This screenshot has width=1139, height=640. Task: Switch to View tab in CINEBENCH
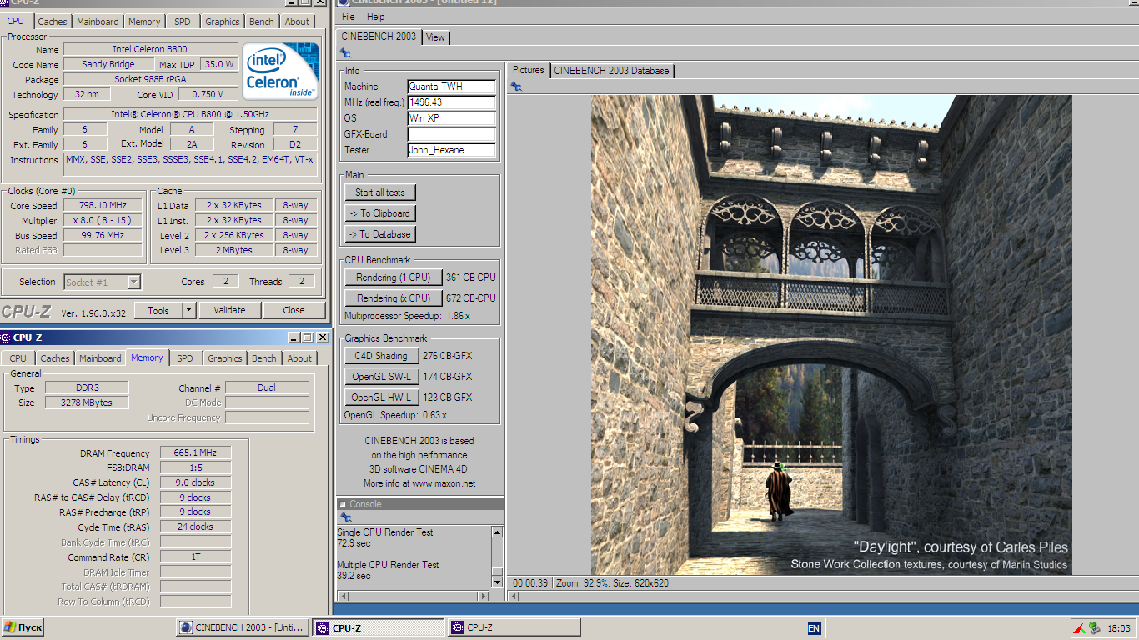435,37
